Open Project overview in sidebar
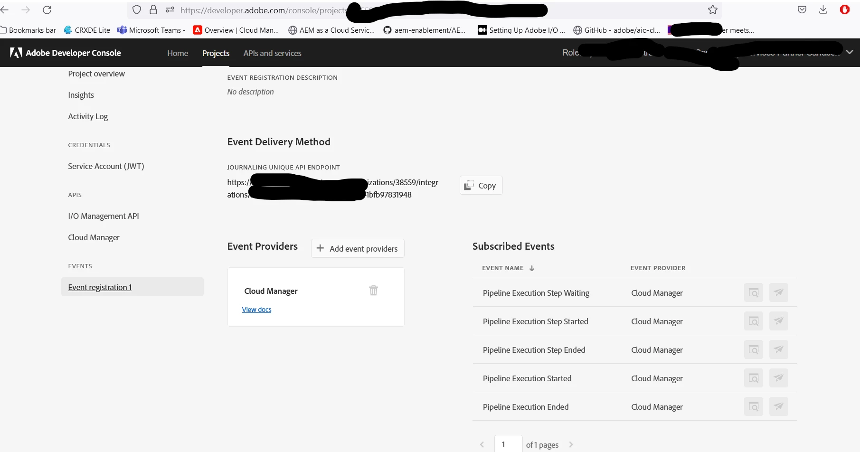Screen dimensions: 860x452 (x=96, y=74)
